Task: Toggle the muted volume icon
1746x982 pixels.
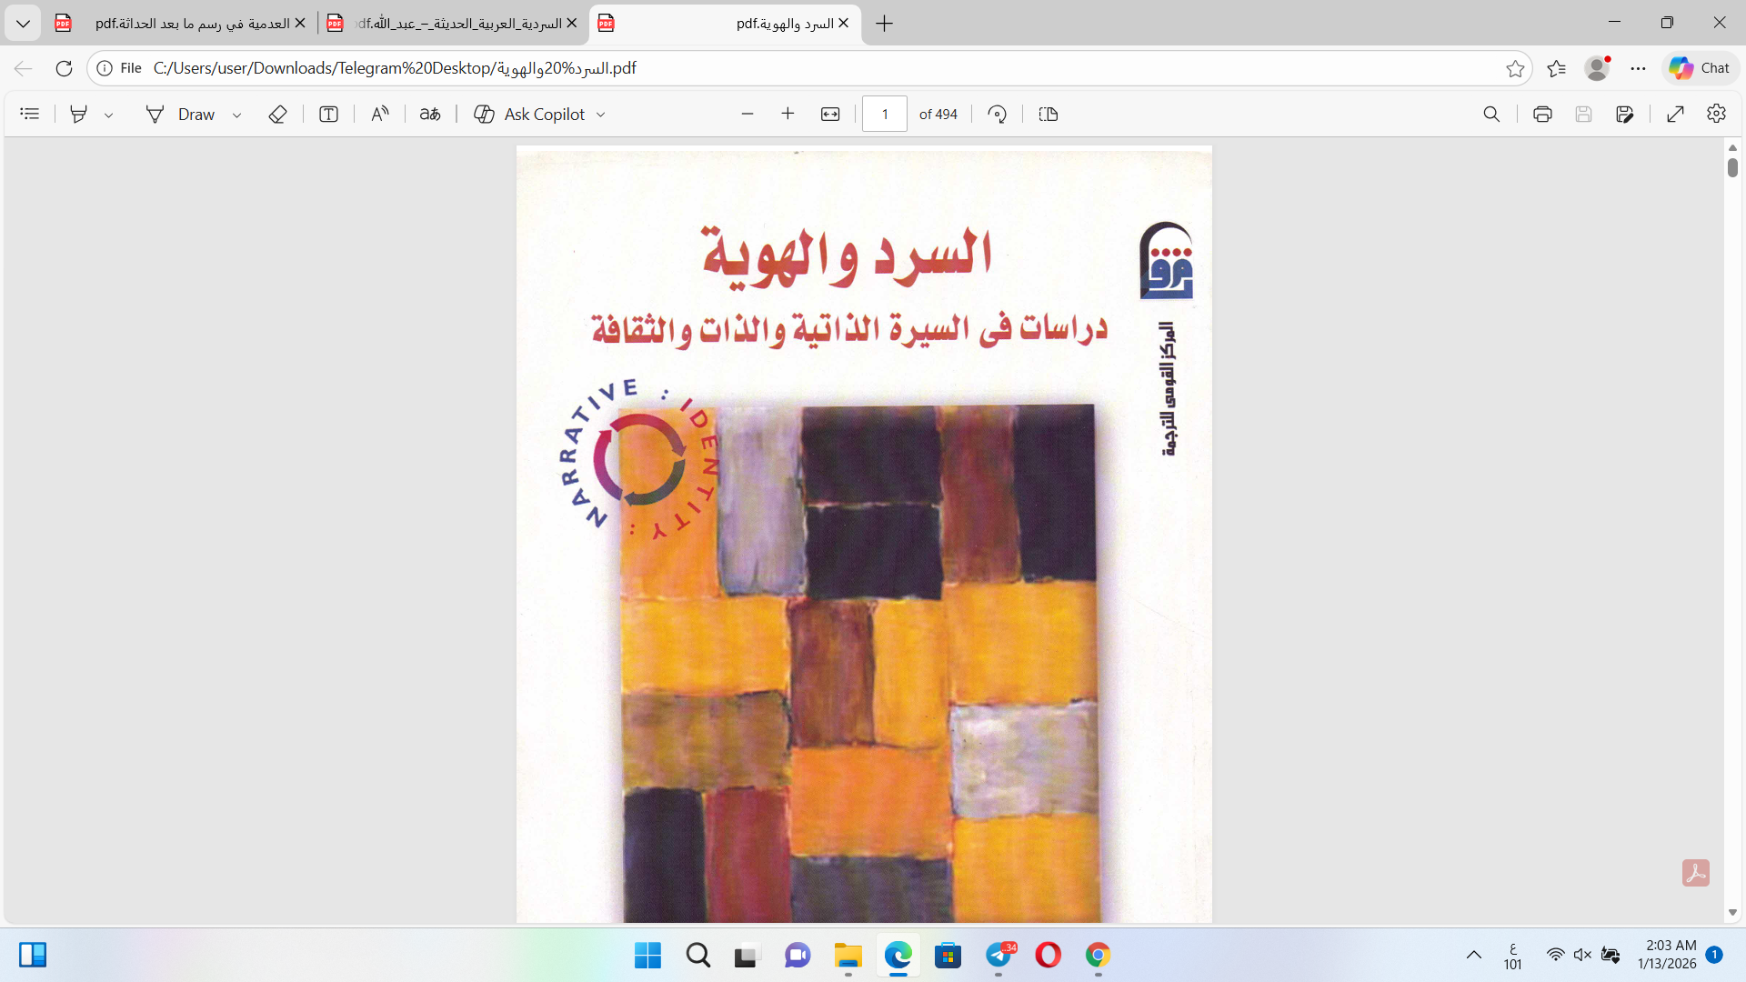Action: 1582,955
